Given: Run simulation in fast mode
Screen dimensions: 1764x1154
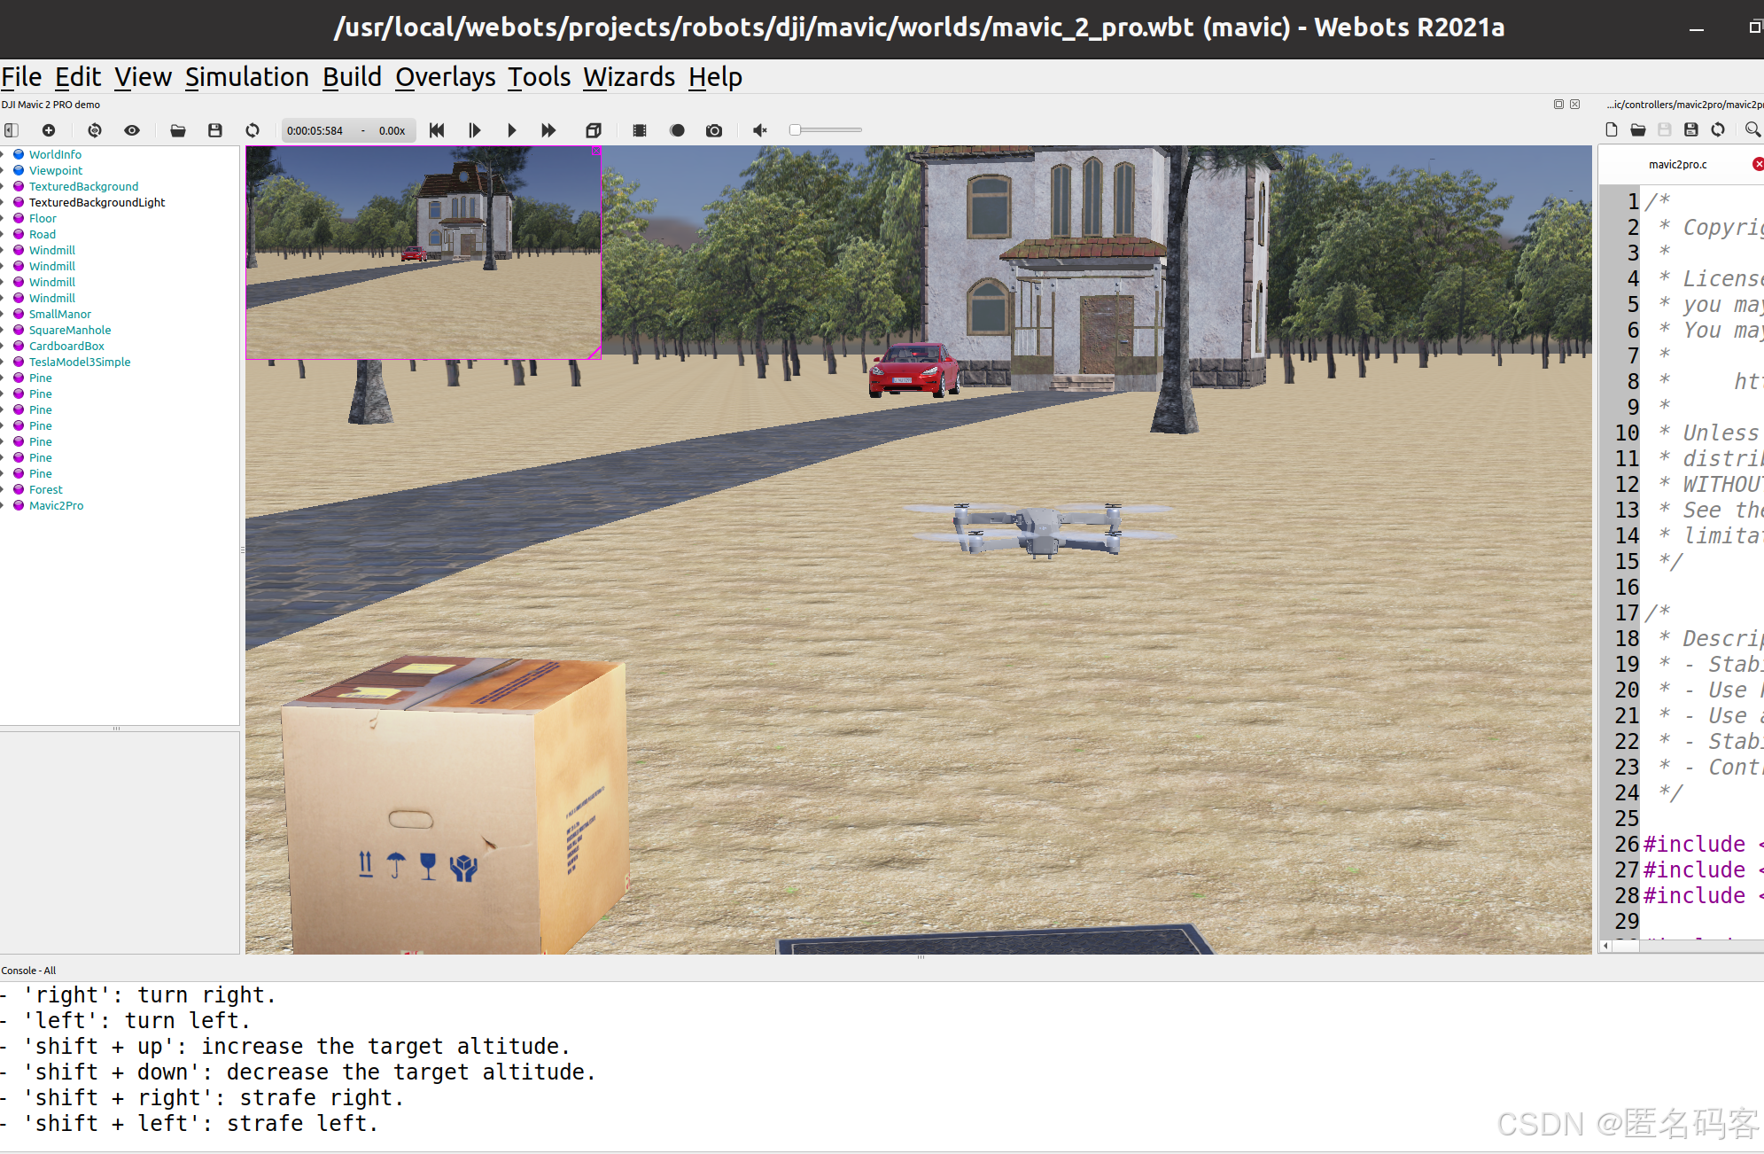Looking at the screenshot, I should 548,130.
